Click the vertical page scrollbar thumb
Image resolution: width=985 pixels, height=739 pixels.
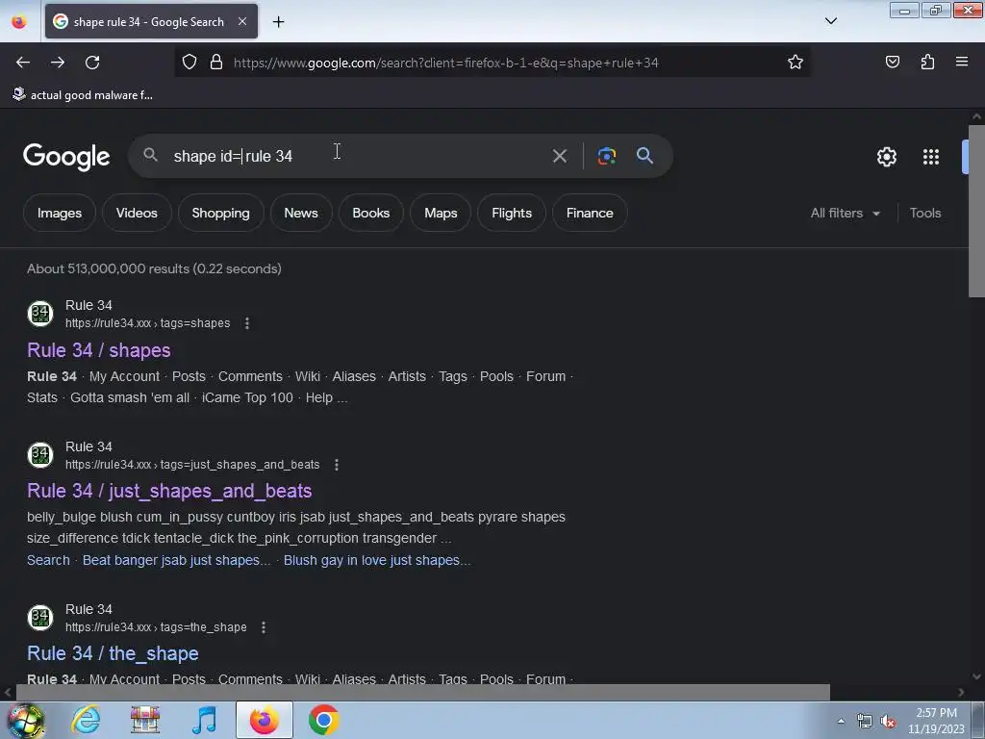coord(976,211)
